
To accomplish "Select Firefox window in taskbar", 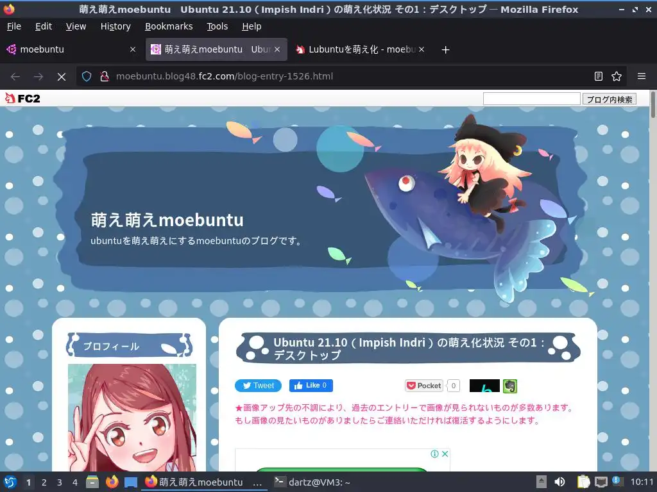I will tap(205, 482).
